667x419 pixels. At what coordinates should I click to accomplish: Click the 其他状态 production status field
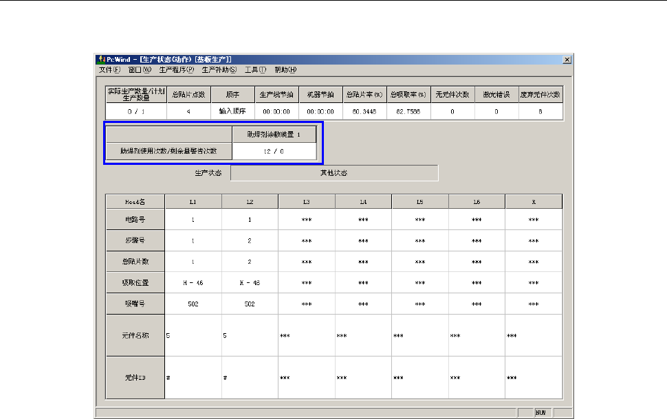click(334, 173)
